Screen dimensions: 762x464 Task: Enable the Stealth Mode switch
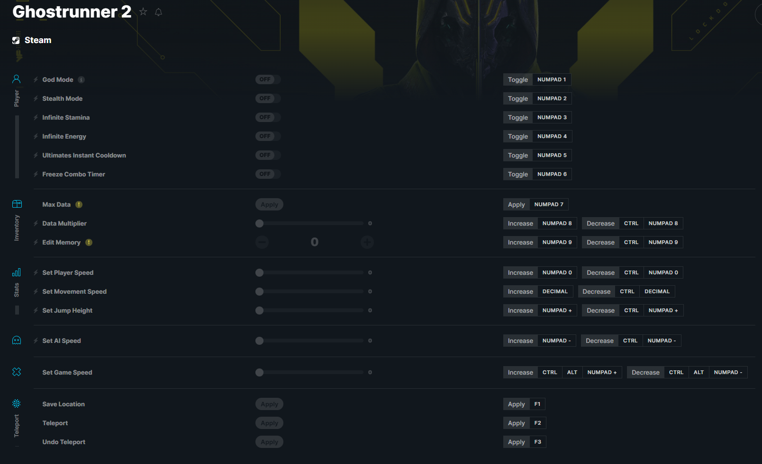pyautogui.click(x=268, y=98)
